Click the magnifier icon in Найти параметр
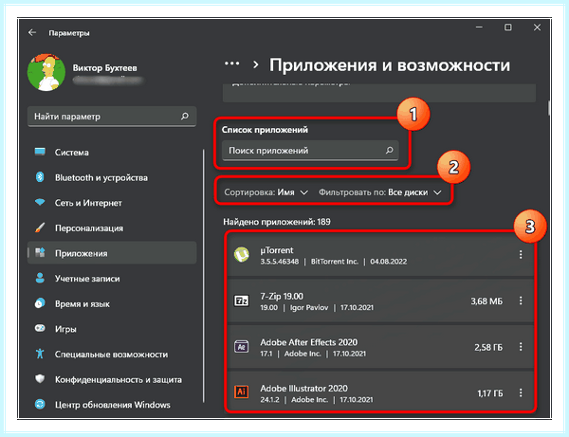Screen dimensions: 569x437 [185, 116]
